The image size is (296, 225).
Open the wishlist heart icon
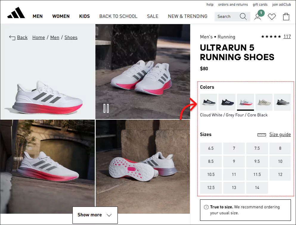(x=272, y=17)
